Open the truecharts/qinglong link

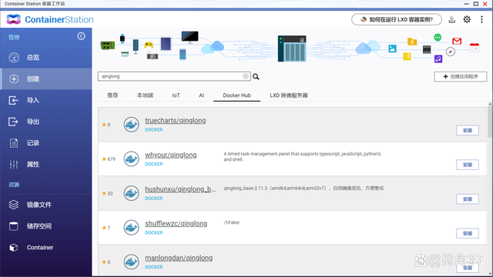(176, 121)
